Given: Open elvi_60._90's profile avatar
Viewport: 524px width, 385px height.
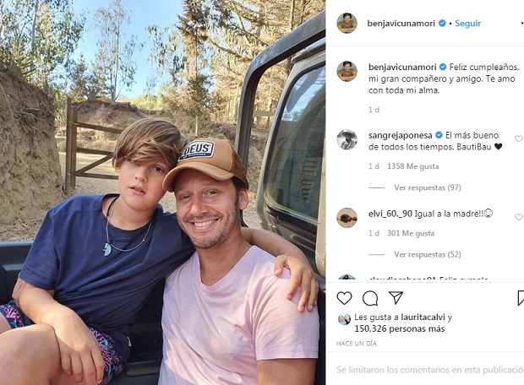Looking at the screenshot, I should [347, 218].
